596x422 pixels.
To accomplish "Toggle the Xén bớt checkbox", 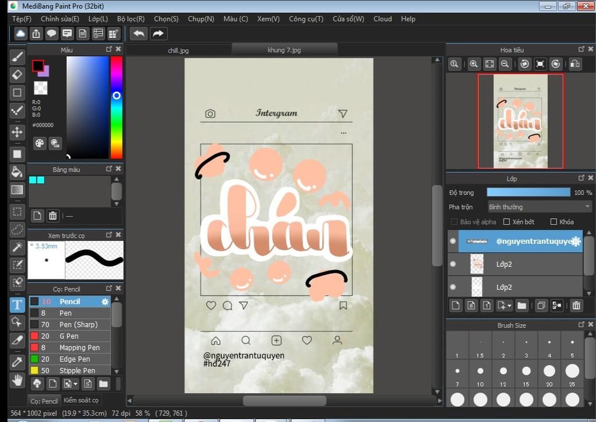I will click(x=506, y=222).
